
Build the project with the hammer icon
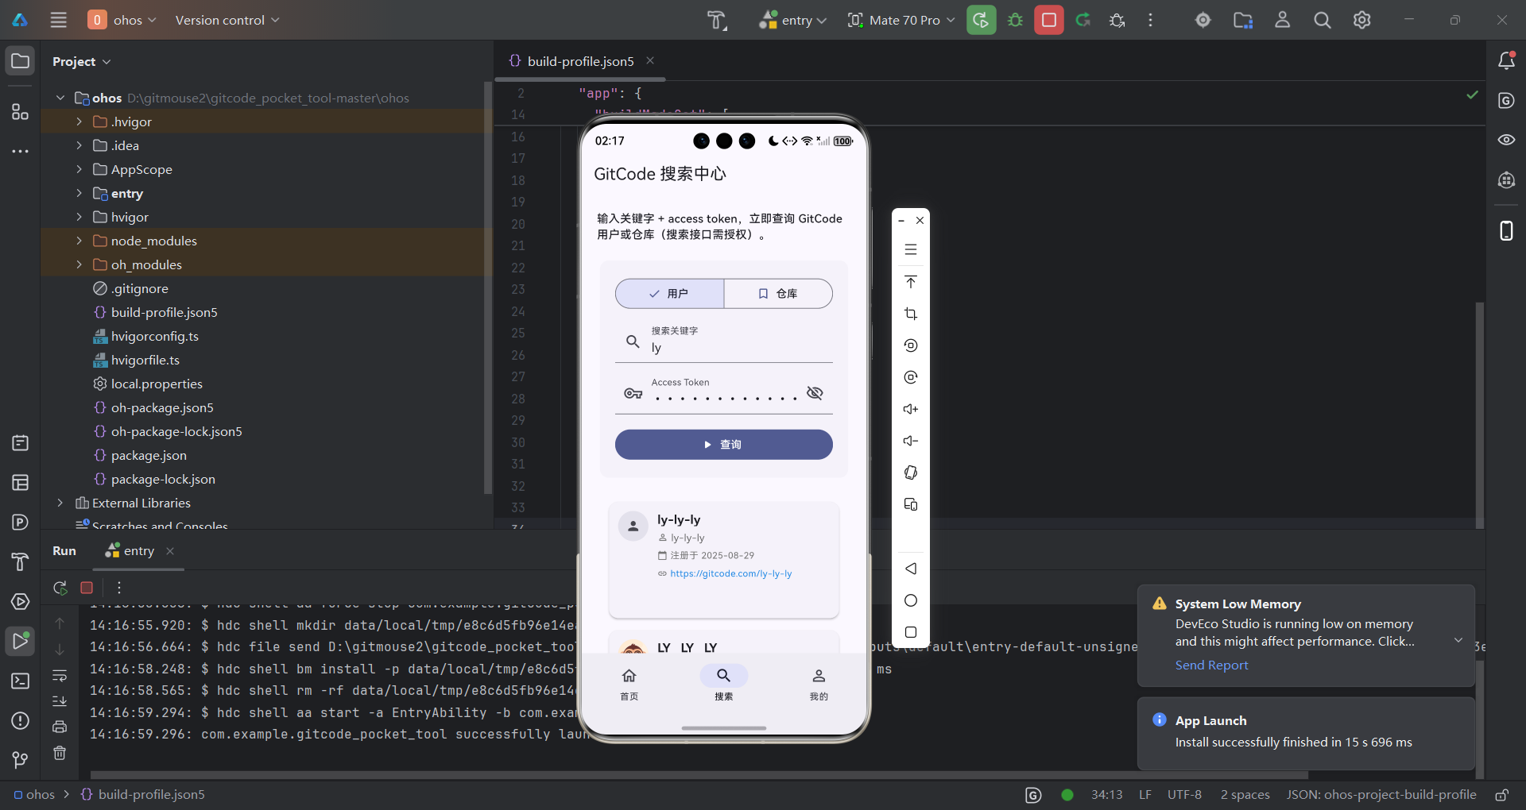717,20
